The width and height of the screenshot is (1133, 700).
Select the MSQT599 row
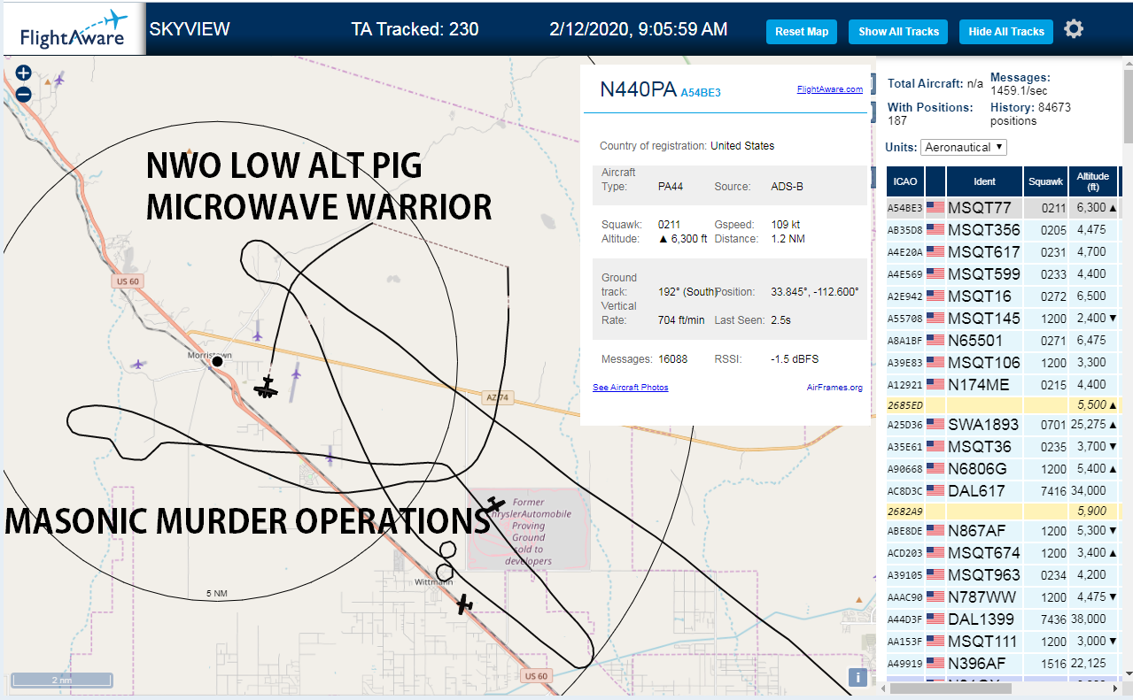point(1005,274)
